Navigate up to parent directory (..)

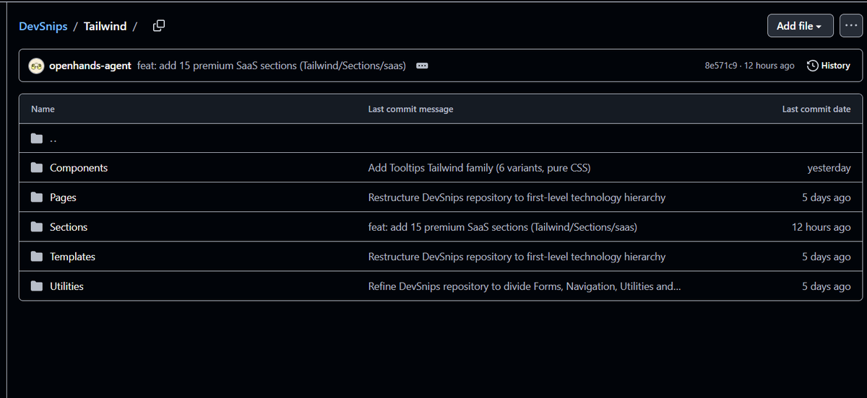[53, 138]
